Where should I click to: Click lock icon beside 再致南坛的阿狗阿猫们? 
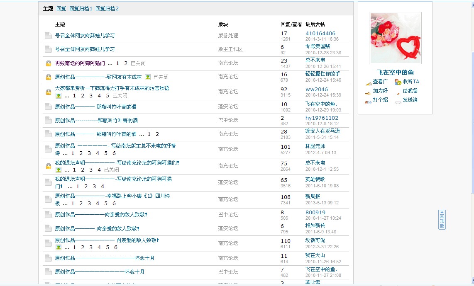[48, 64]
